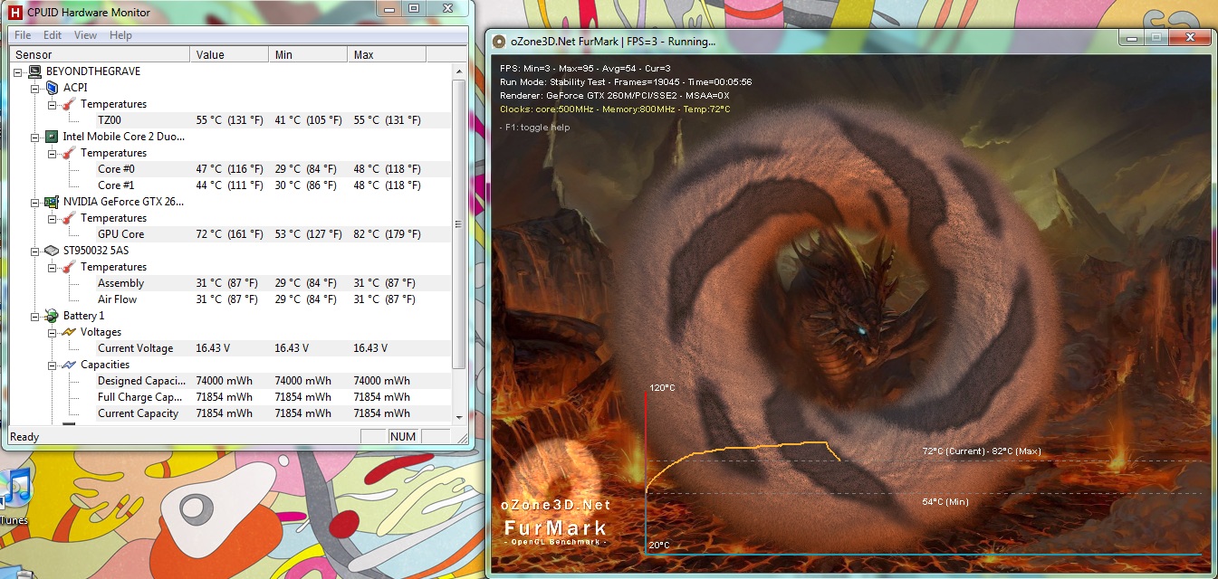Click the FurMark Clocks line in yellow text
The height and width of the screenshot is (579, 1218).
coord(615,109)
